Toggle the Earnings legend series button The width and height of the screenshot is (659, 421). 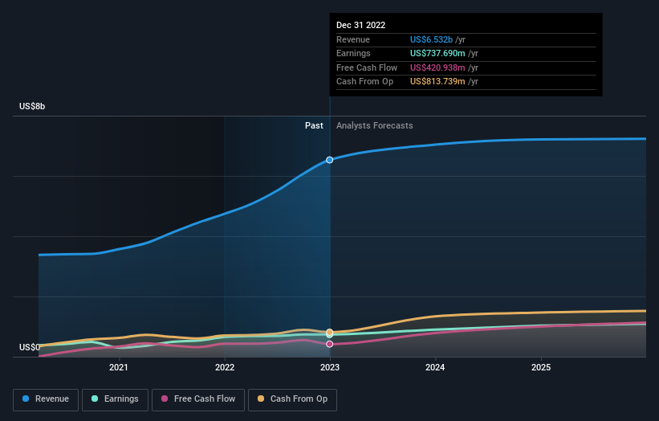coord(115,399)
